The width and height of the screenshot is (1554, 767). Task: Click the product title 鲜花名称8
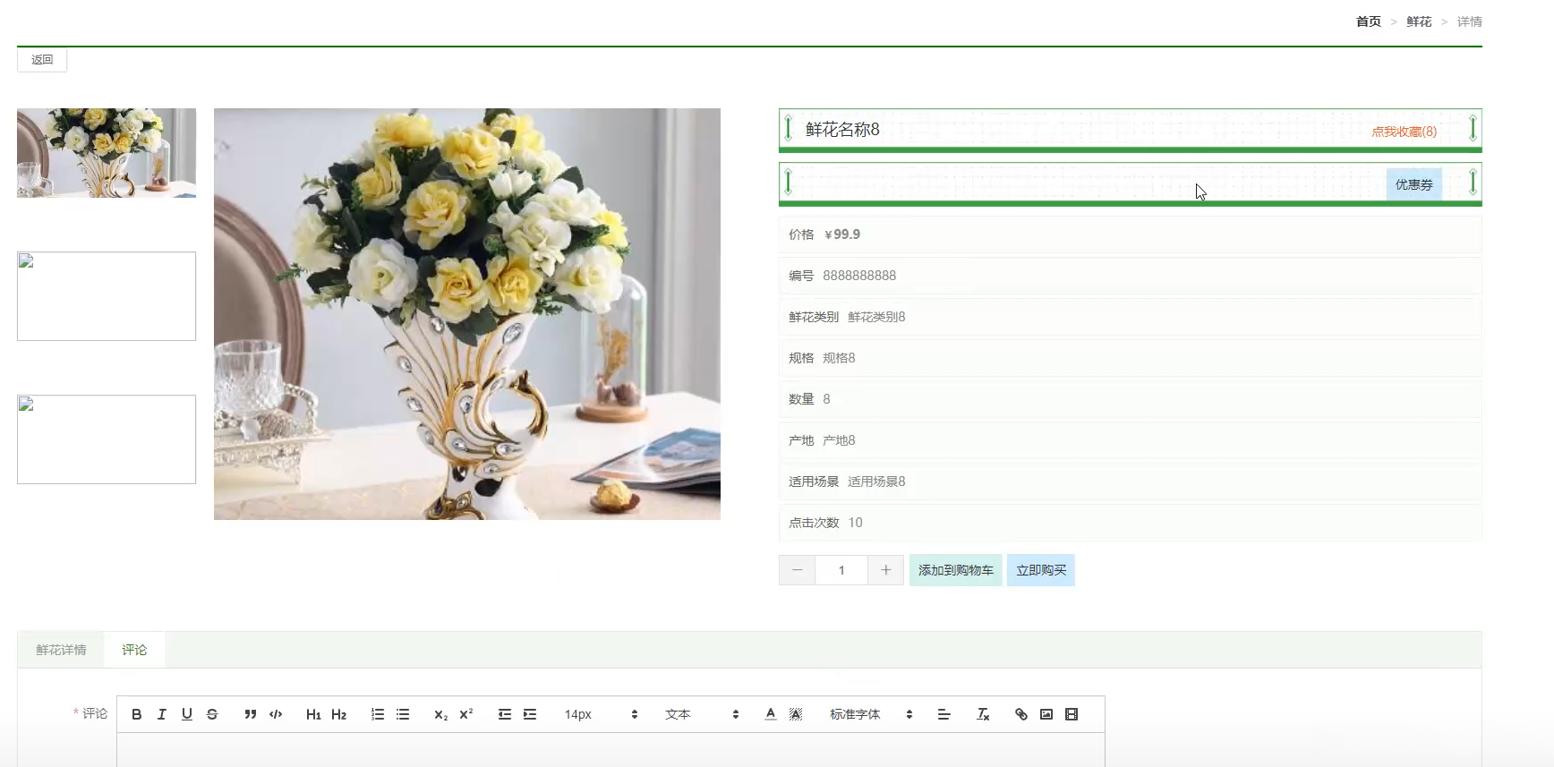[x=842, y=130]
